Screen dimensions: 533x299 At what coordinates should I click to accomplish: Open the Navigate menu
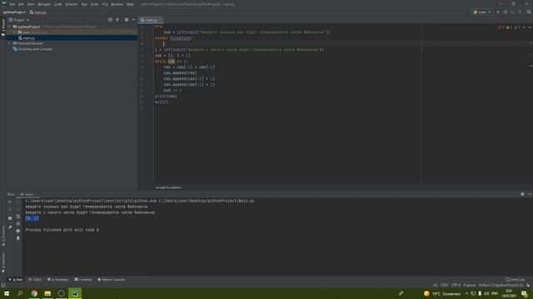(44, 4)
